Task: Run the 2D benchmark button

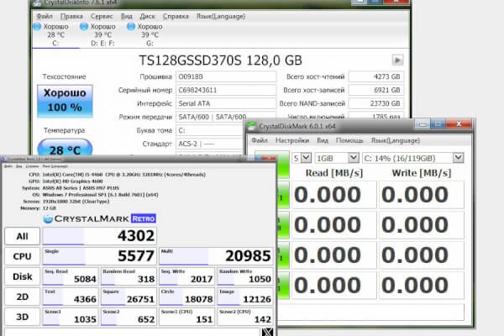Action: coord(23,297)
